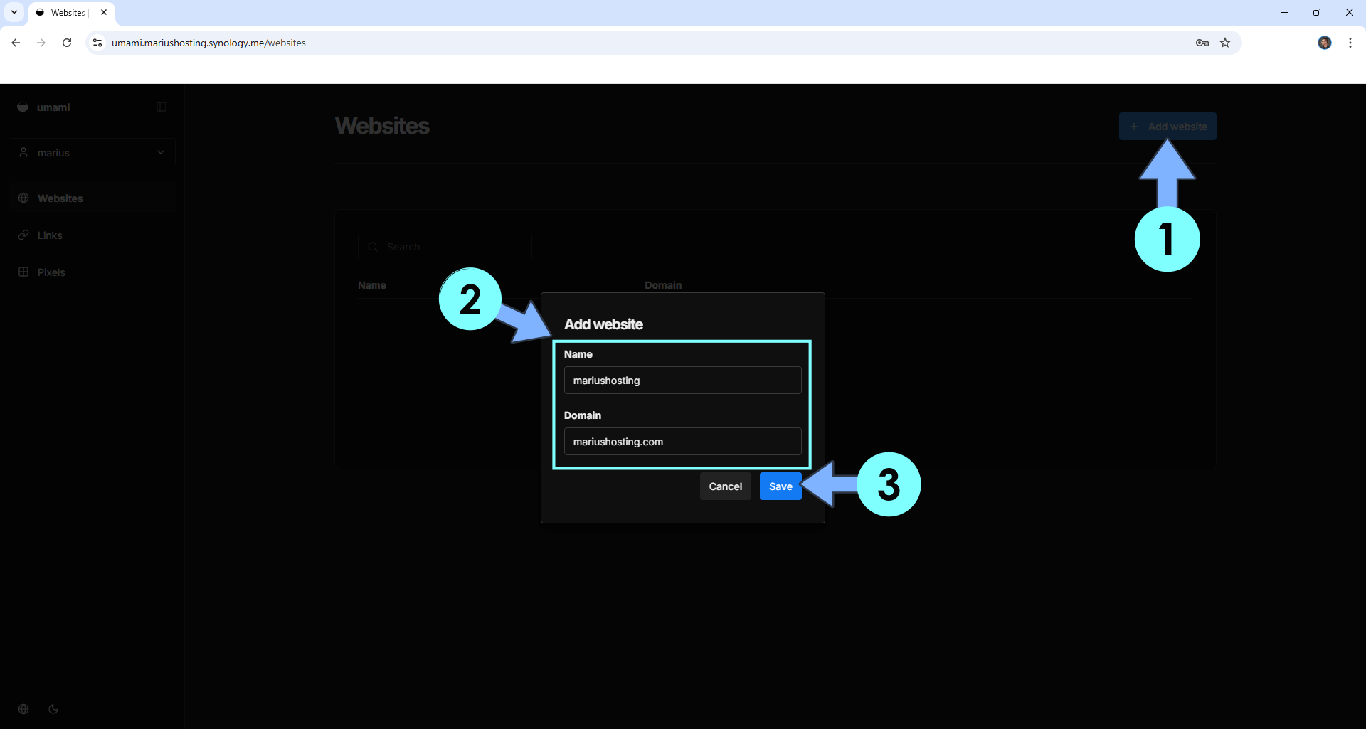
Task: Bookmark this page with star icon
Action: coord(1225,43)
